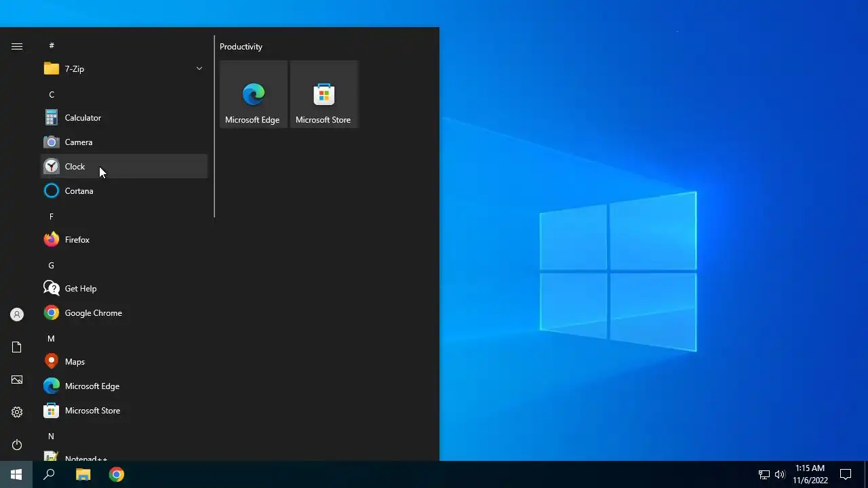This screenshot has height=488, width=868.
Task: Click the Microsoft Edge pinned tile
Action: (x=254, y=94)
